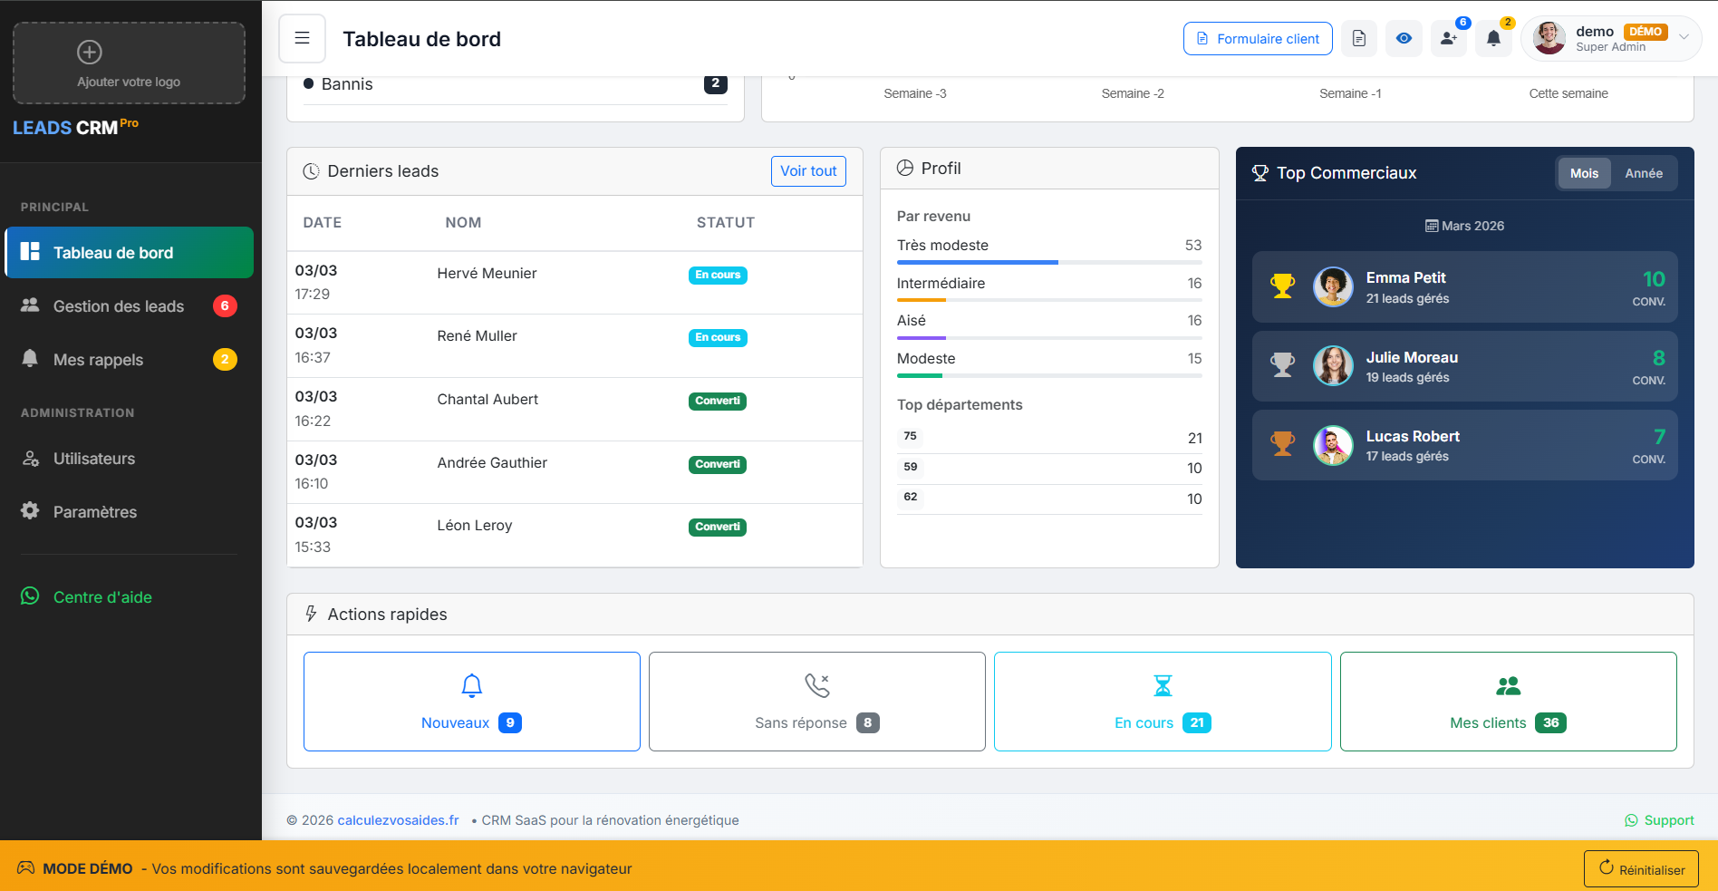Image resolution: width=1718 pixels, height=891 pixels.
Task: Open the Sans réponse quick action
Action: [x=816, y=702]
